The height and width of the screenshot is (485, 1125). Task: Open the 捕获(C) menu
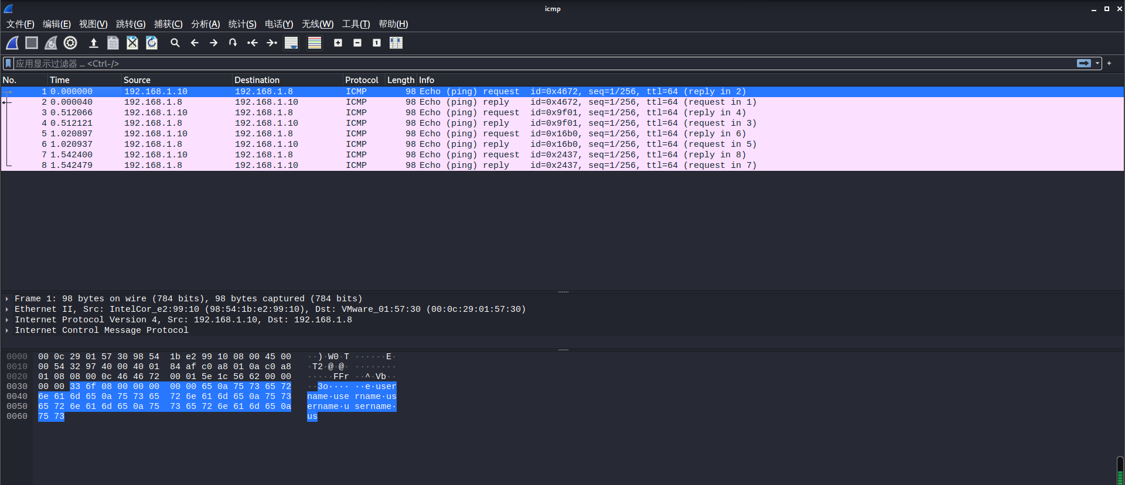pyautogui.click(x=168, y=24)
